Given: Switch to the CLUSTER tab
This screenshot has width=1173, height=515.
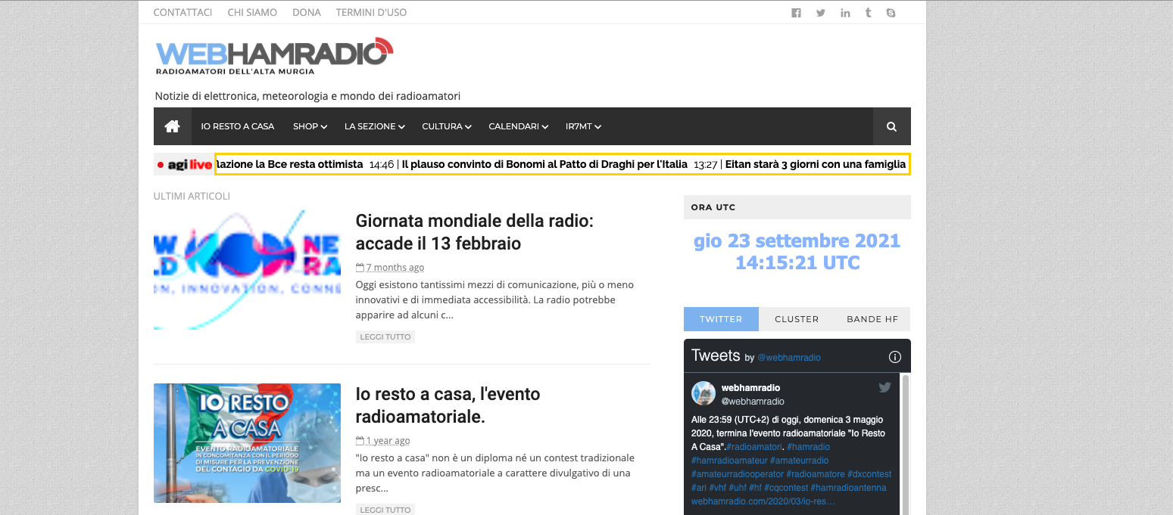Looking at the screenshot, I should pos(797,318).
